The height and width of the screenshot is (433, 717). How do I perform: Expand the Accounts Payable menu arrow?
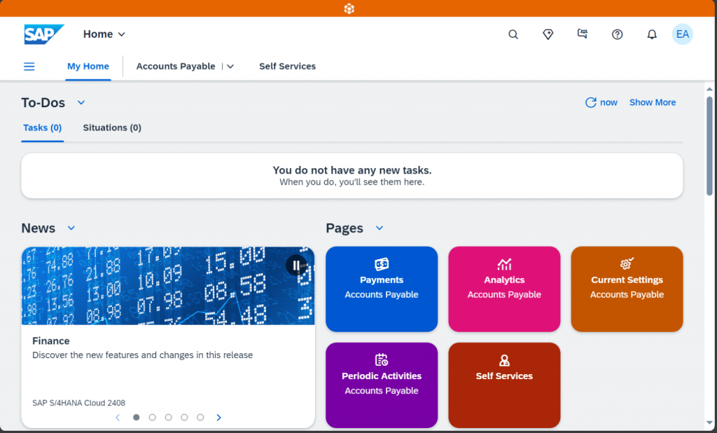coord(230,67)
